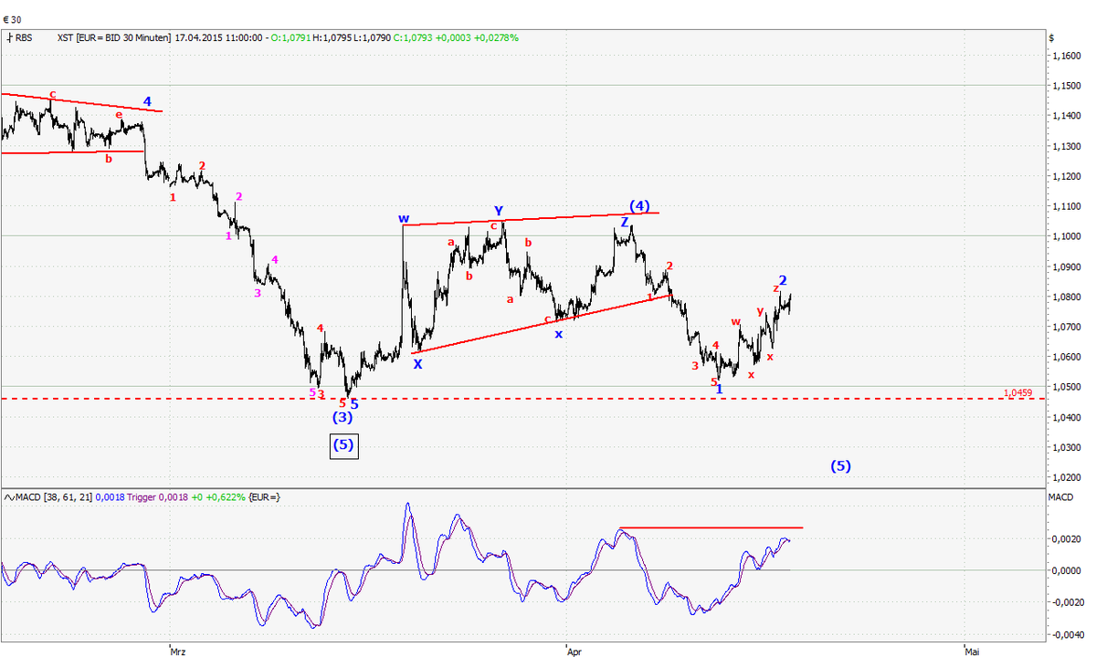Click the 1,1500 price axis label
Screen dimensions: 1096x657
(1066, 86)
